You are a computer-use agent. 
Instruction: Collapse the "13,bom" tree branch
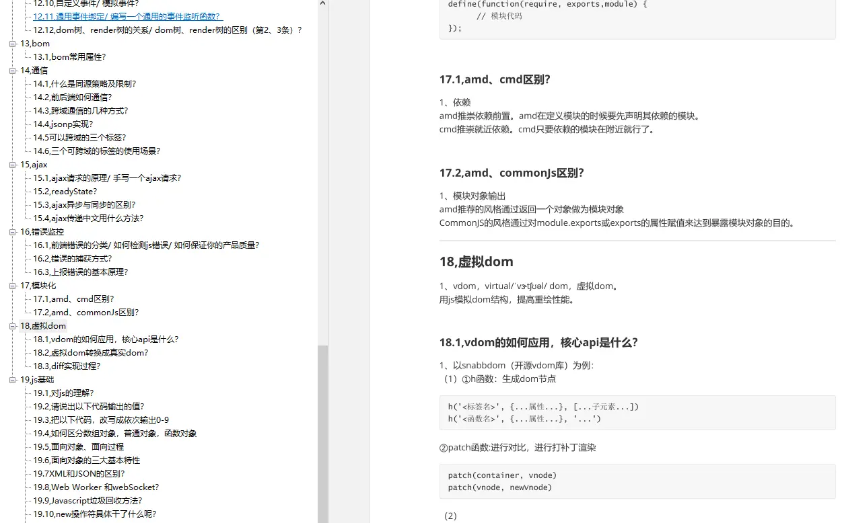click(x=12, y=44)
